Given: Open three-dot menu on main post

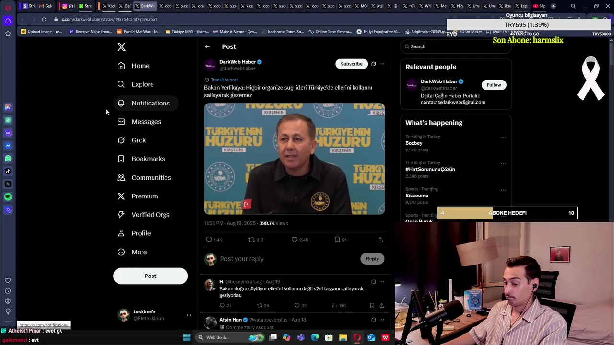Looking at the screenshot, I should click(x=382, y=64).
